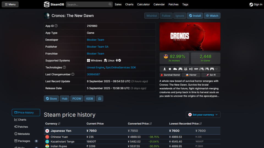Click the PCGW button
Screen dimensions: 264x148
[77, 98]
